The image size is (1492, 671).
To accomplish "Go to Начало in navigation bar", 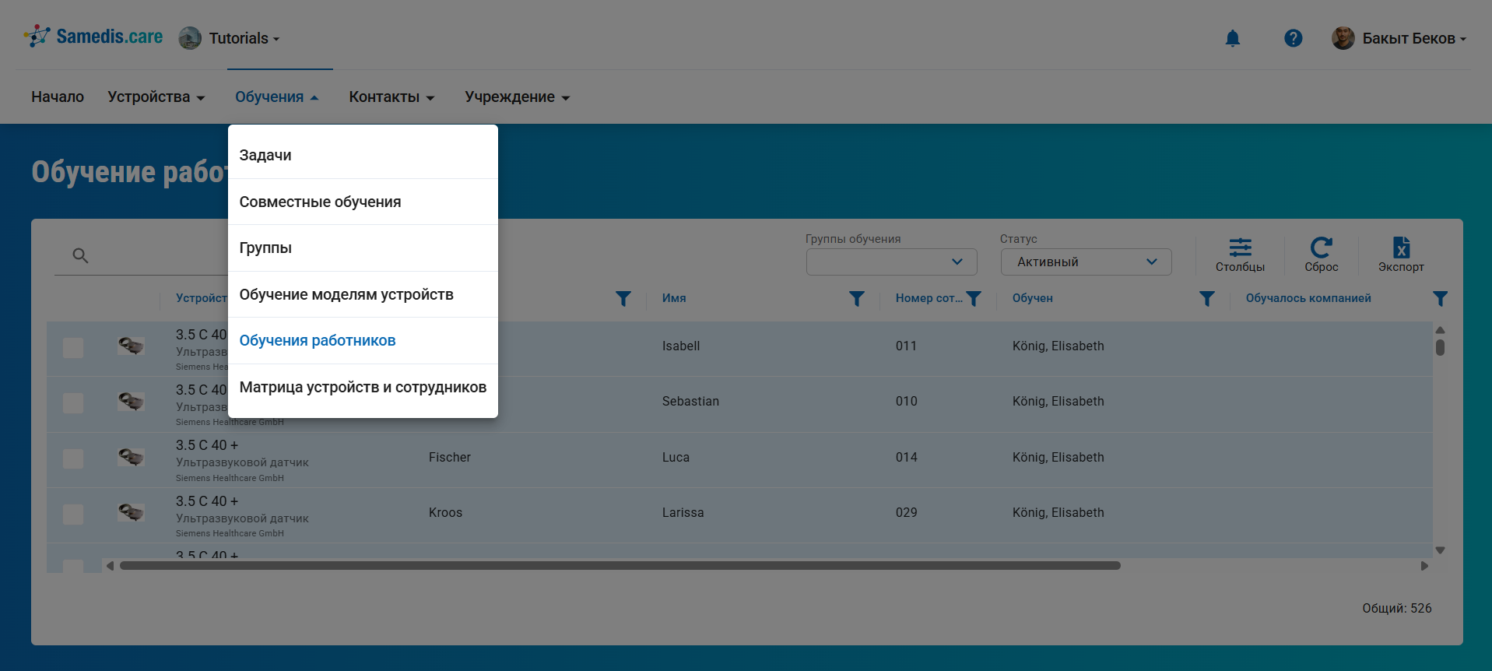I will [x=58, y=97].
